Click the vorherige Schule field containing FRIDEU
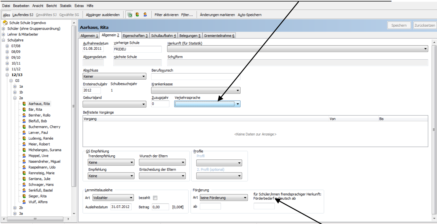437x224 pixels. click(x=138, y=49)
